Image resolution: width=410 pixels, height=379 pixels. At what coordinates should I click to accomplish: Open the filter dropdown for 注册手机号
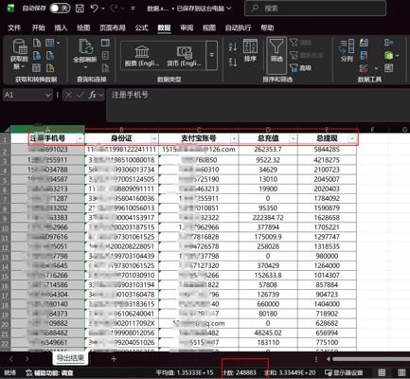(80, 138)
